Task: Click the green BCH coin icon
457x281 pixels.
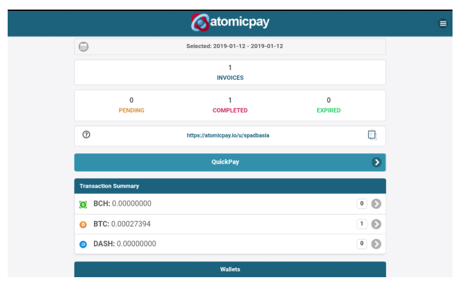Action: [83, 205]
